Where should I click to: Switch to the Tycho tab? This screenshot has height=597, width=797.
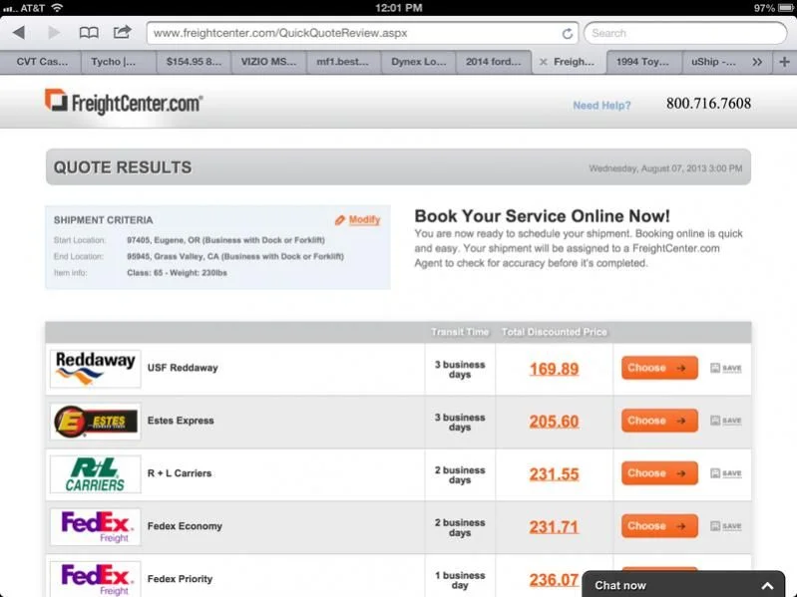tap(117, 62)
